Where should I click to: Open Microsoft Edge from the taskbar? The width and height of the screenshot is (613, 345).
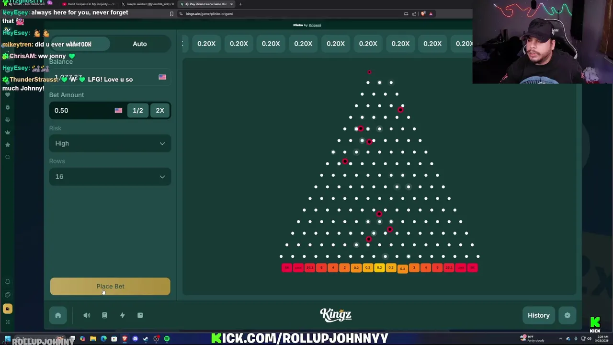(103, 339)
